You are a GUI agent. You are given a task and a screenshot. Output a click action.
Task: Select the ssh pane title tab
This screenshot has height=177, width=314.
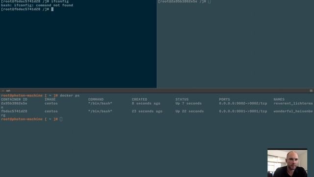coord(8,90)
